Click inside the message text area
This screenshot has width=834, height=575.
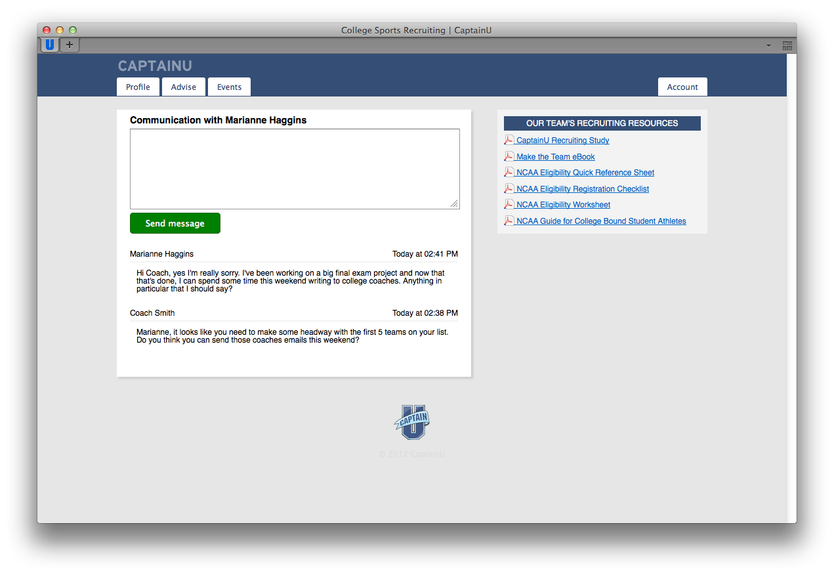[295, 169]
